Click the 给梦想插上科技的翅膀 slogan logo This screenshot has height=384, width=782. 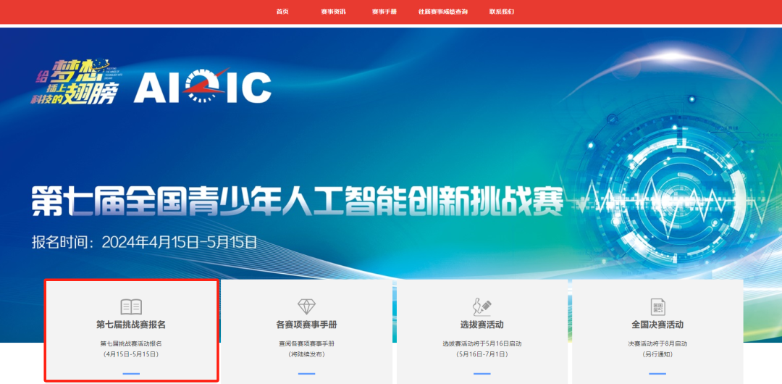(77, 82)
